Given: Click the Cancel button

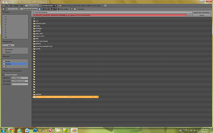Looking at the screenshot, I should point(202,15).
